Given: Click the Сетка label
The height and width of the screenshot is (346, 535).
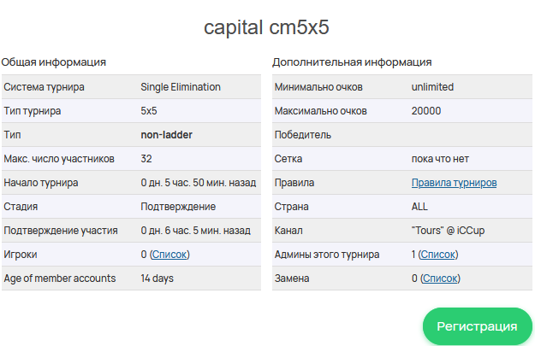Looking at the screenshot, I should click(288, 159).
